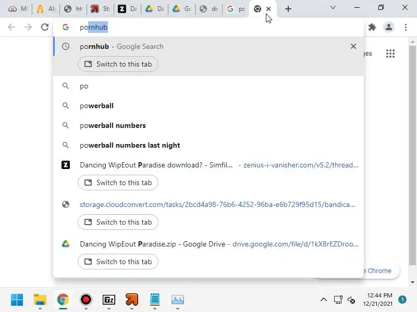Reload the page with the refresh icon
This screenshot has height=312, width=417.
45,27
